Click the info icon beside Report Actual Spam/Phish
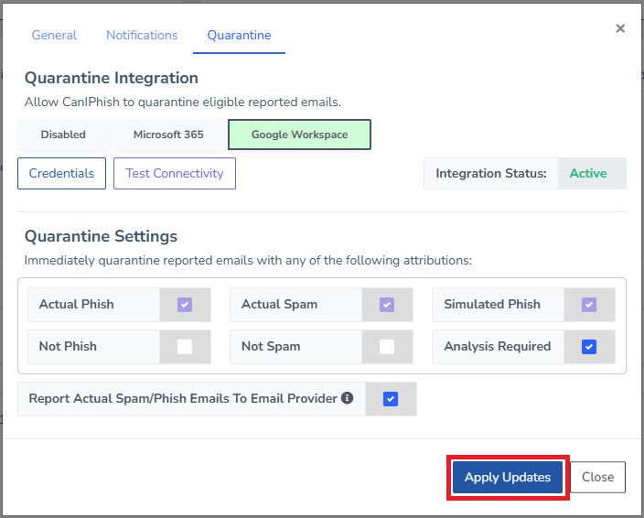 pos(348,399)
